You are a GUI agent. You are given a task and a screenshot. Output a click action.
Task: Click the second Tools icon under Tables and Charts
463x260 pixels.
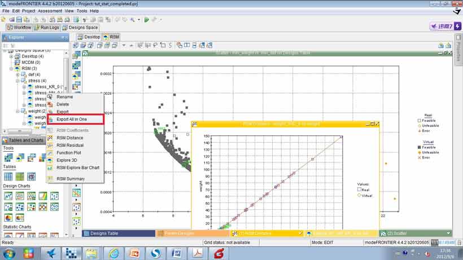coord(20,158)
